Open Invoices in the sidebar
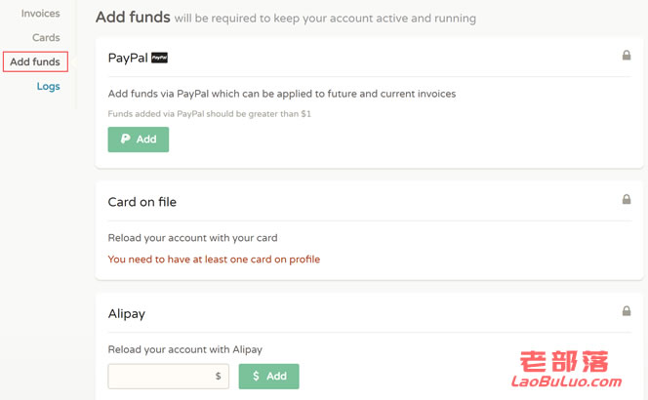This screenshot has height=400, width=648. pyautogui.click(x=41, y=14)
